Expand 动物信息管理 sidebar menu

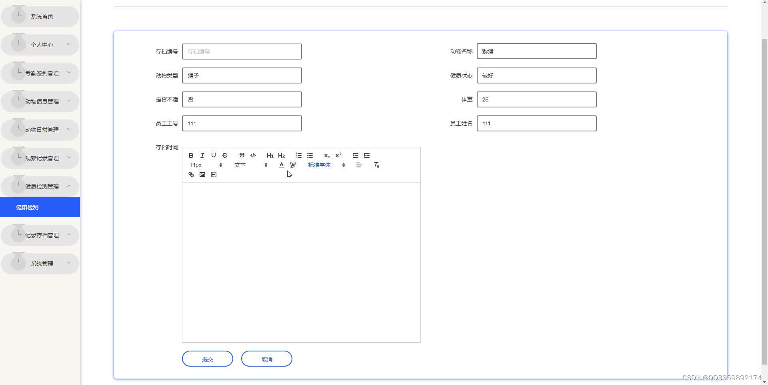pos(40,101)
